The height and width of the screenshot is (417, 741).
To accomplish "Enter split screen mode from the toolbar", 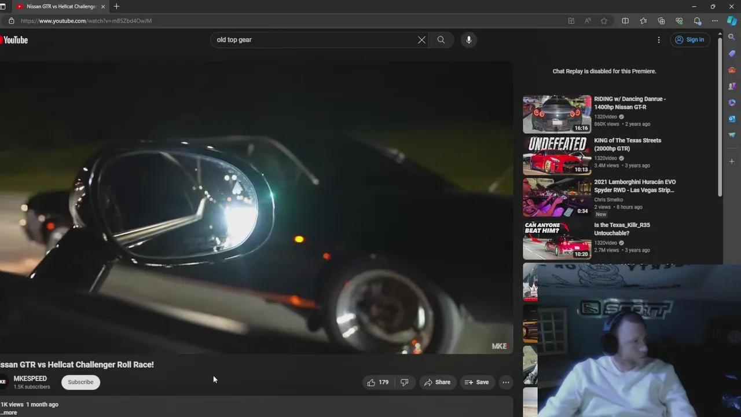I will pos(625,21).
